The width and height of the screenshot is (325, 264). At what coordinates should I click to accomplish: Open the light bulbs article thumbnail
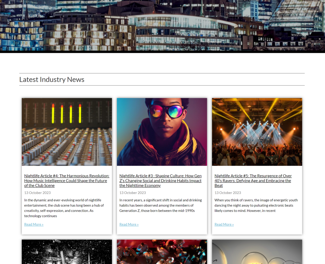click(257, 252)
